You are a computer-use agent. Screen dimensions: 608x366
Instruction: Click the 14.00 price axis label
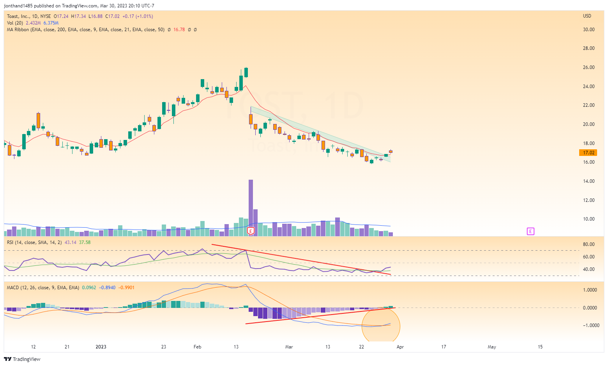[589, 181]
